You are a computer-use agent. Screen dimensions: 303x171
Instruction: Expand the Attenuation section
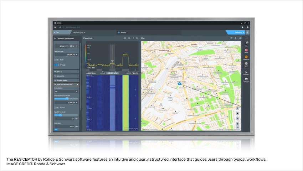click(66, 76)
